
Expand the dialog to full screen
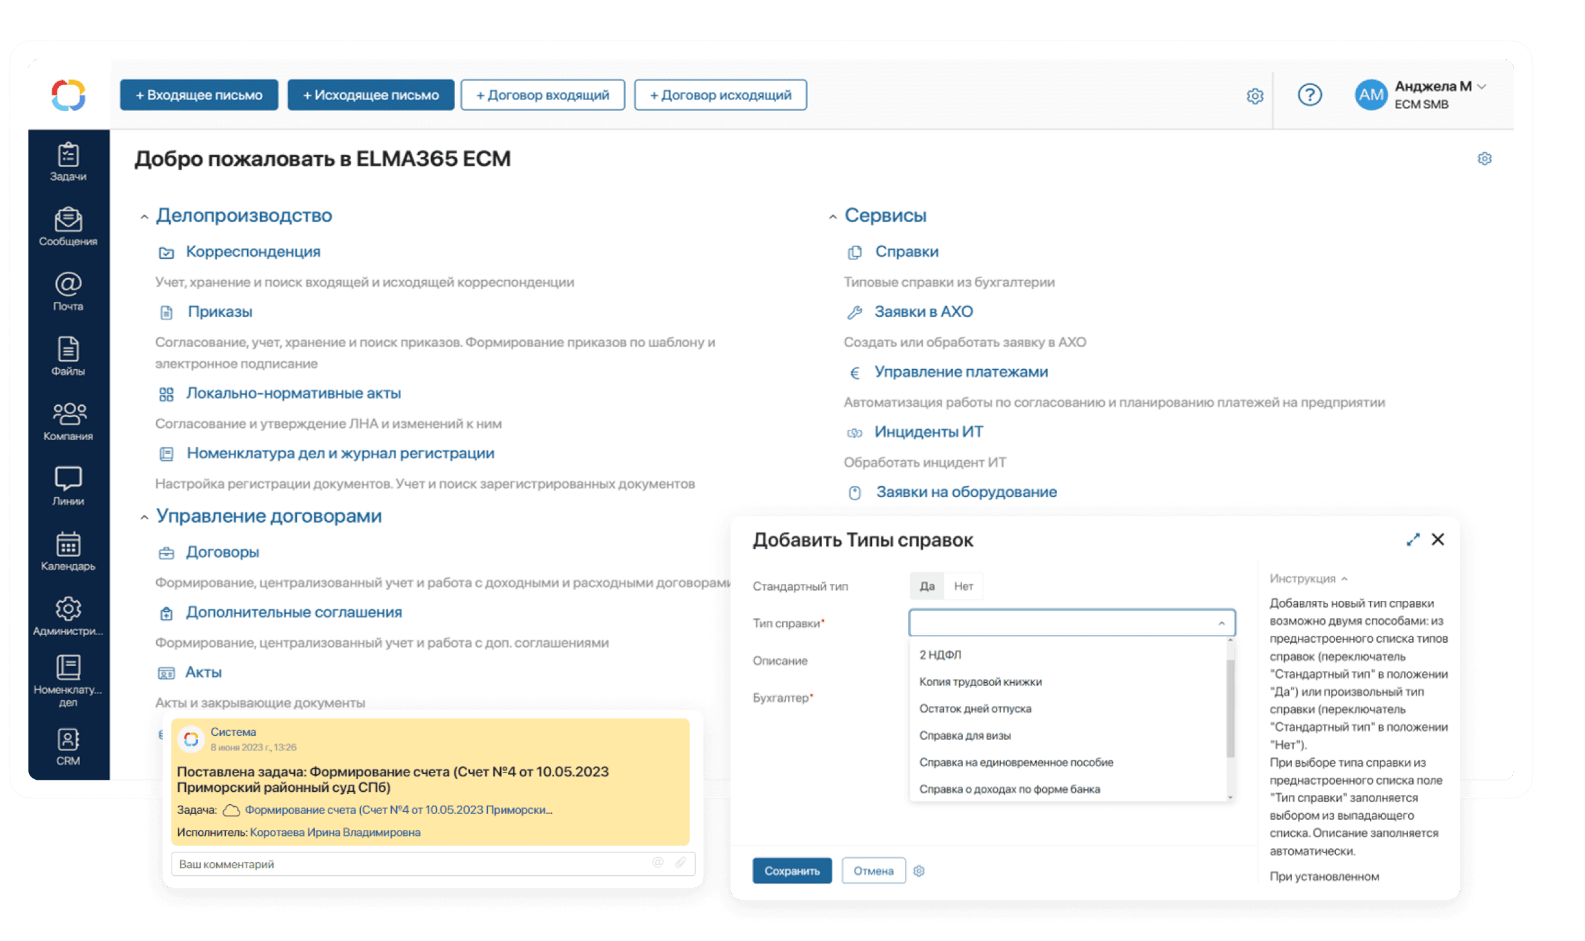coord(1413,540)
